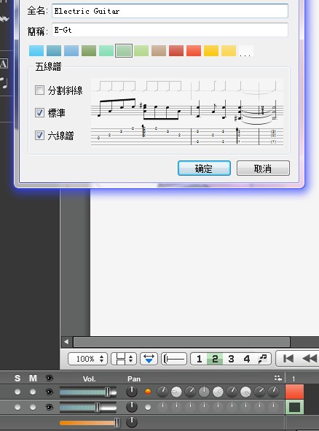
Task: Solo the green track
Action: [x=17, y=407]
